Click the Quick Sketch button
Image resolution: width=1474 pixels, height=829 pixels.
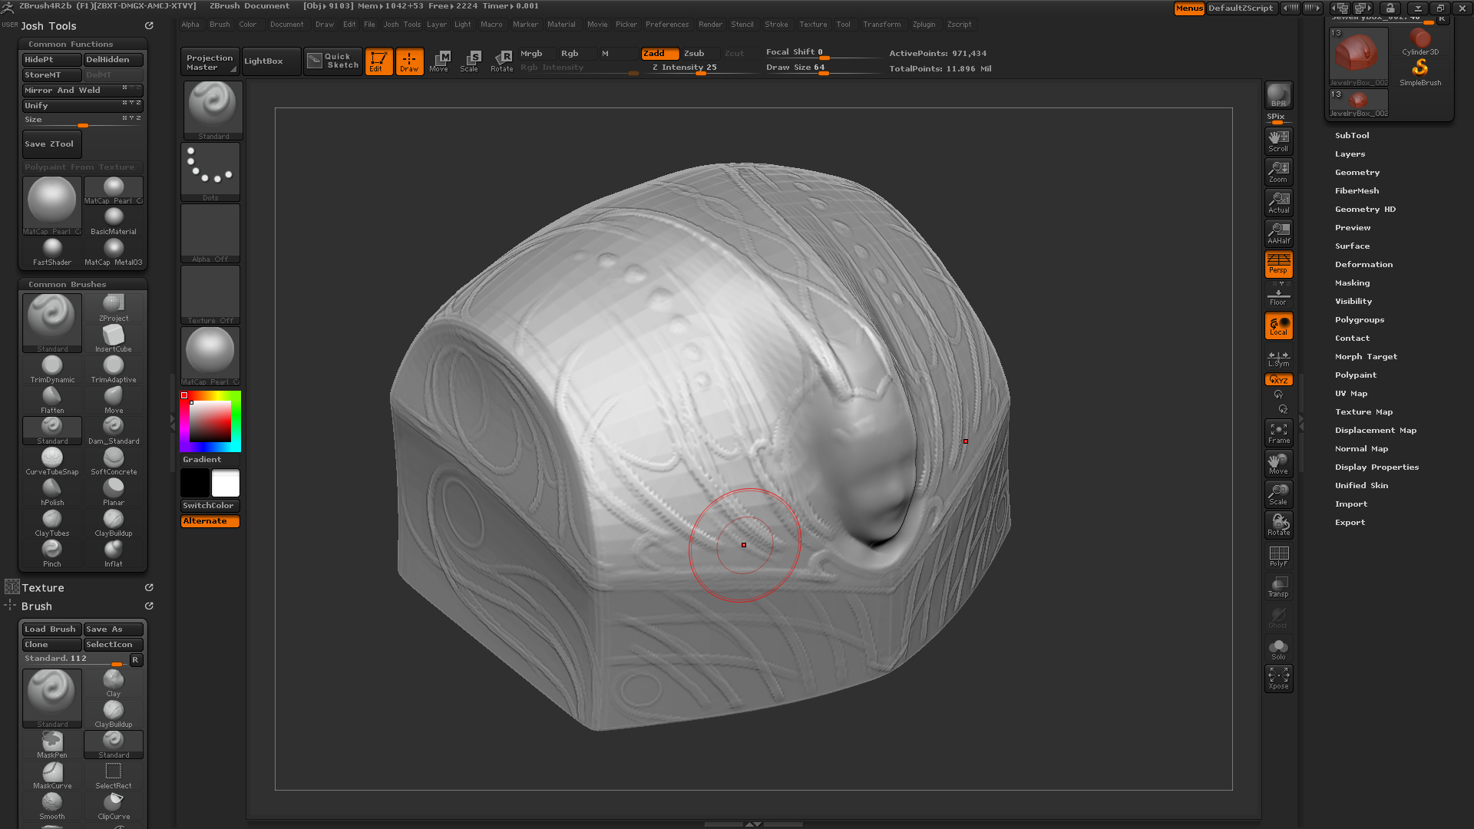[x=332, y=61]
